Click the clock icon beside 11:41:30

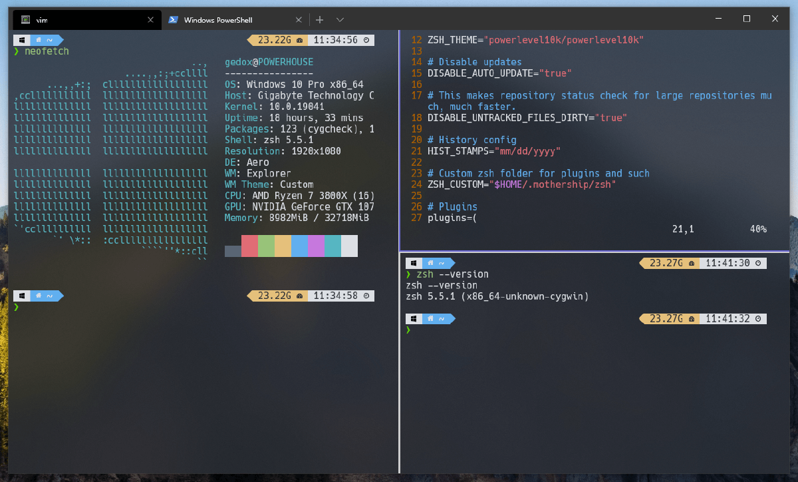point(759,263)
